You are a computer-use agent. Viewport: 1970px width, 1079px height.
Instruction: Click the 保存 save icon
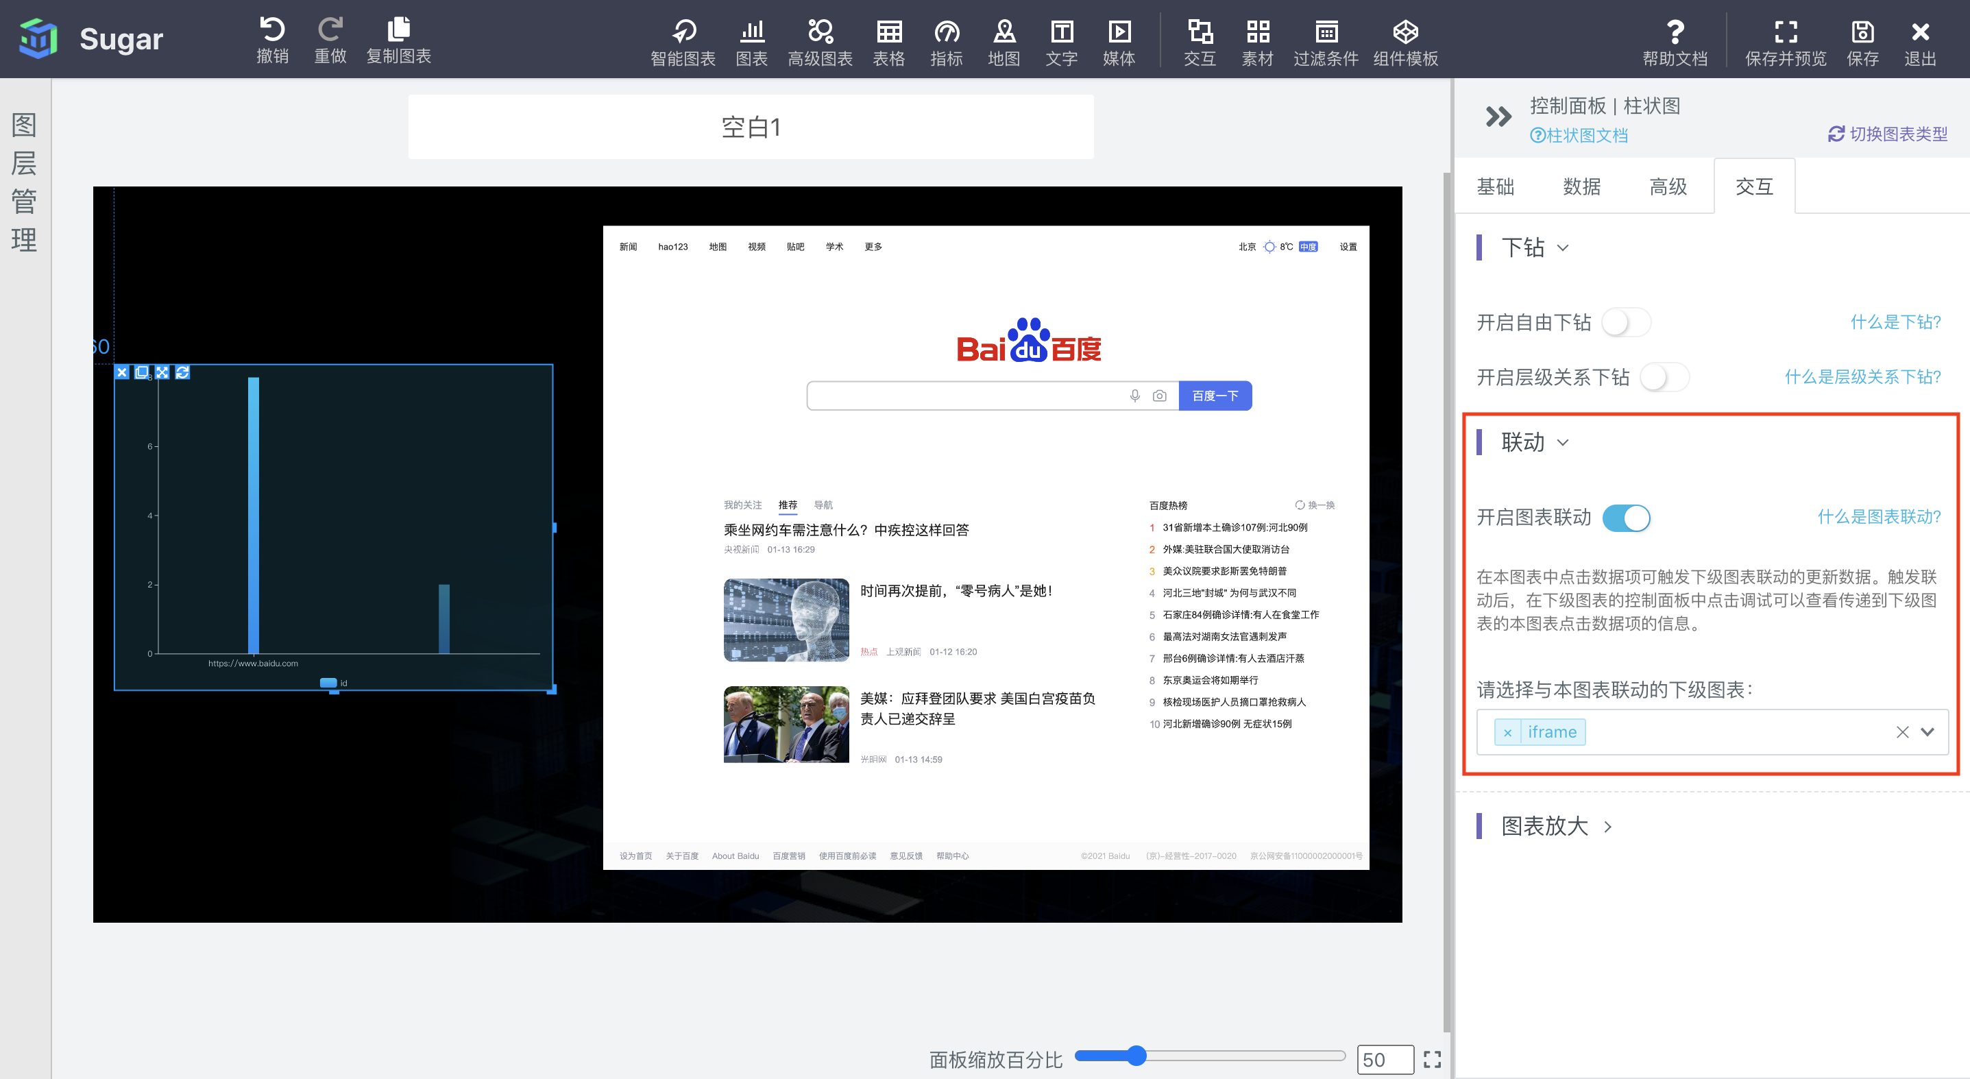point(1862,32)
